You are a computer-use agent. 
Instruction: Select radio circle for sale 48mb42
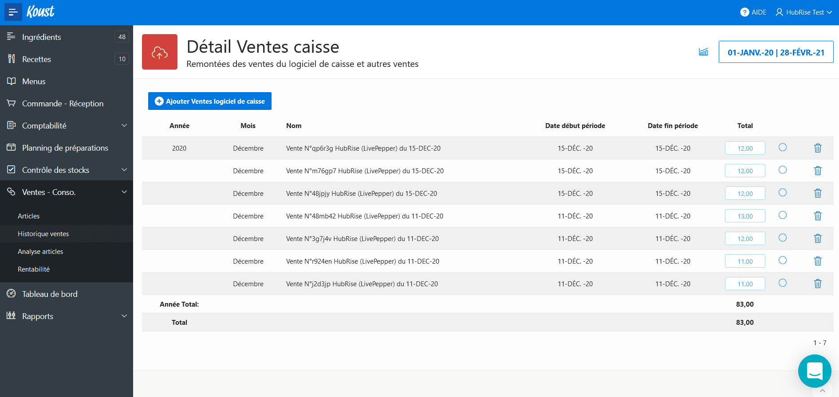pos(783,215)
